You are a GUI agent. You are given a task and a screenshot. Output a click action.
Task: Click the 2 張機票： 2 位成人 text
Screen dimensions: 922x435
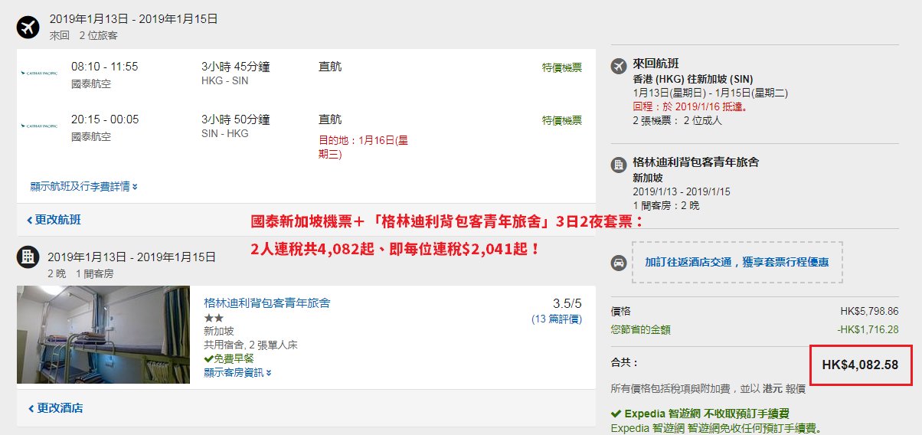click(x=677, y=121)
